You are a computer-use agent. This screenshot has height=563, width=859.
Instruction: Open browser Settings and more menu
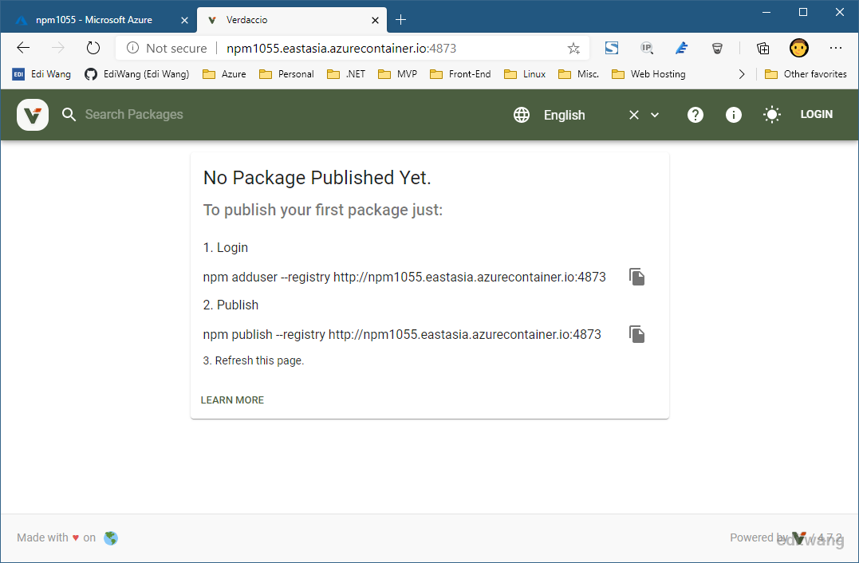click(x=835, y=48)
